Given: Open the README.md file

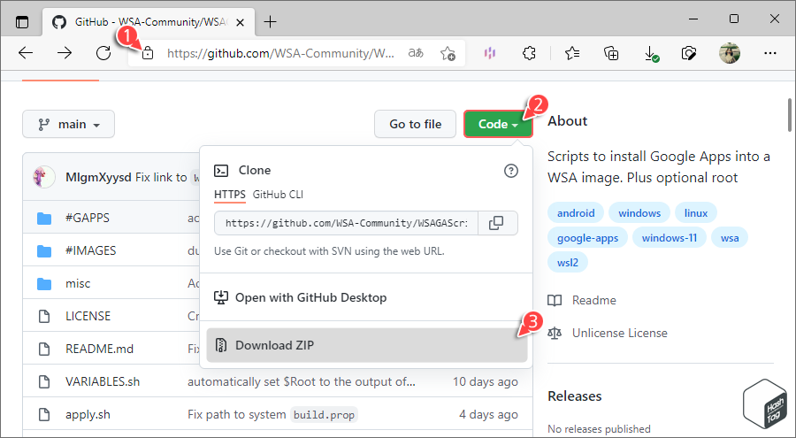Looking at the screenshot, I should (99, 350).
